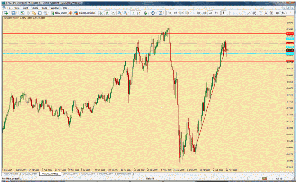Image resolution: width=296 pixels, height=182 pixels.
Task: Click the connection status bars icon
Action: (265, 178)
